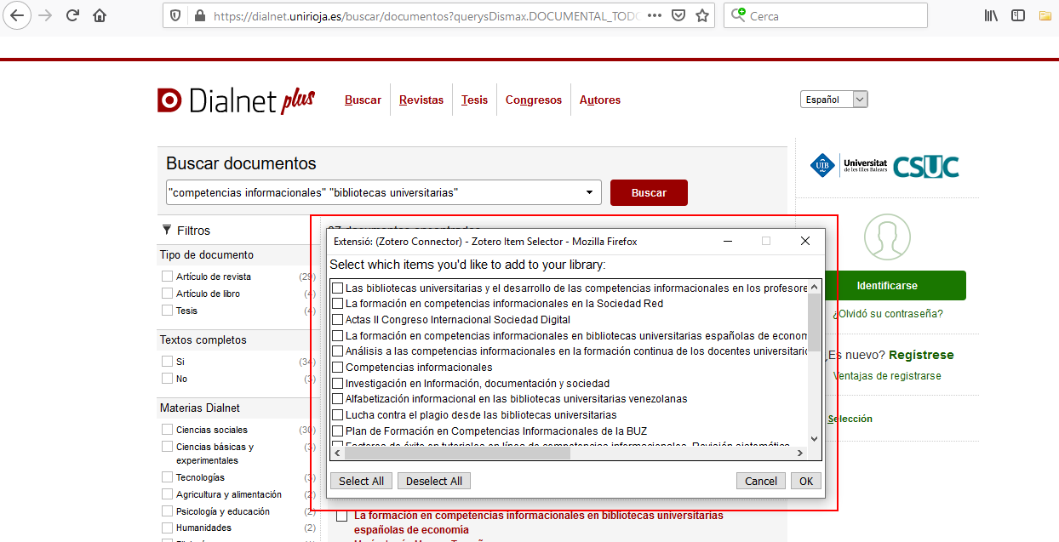Focus the Cerca browser search box
This screenshot has width=1059, height=542.
point(826,15)
